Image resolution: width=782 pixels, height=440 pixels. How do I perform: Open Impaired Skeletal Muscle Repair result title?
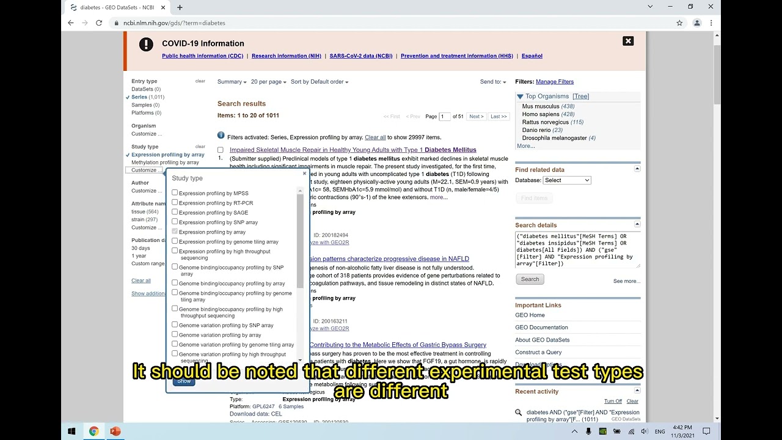click(353, 150)
